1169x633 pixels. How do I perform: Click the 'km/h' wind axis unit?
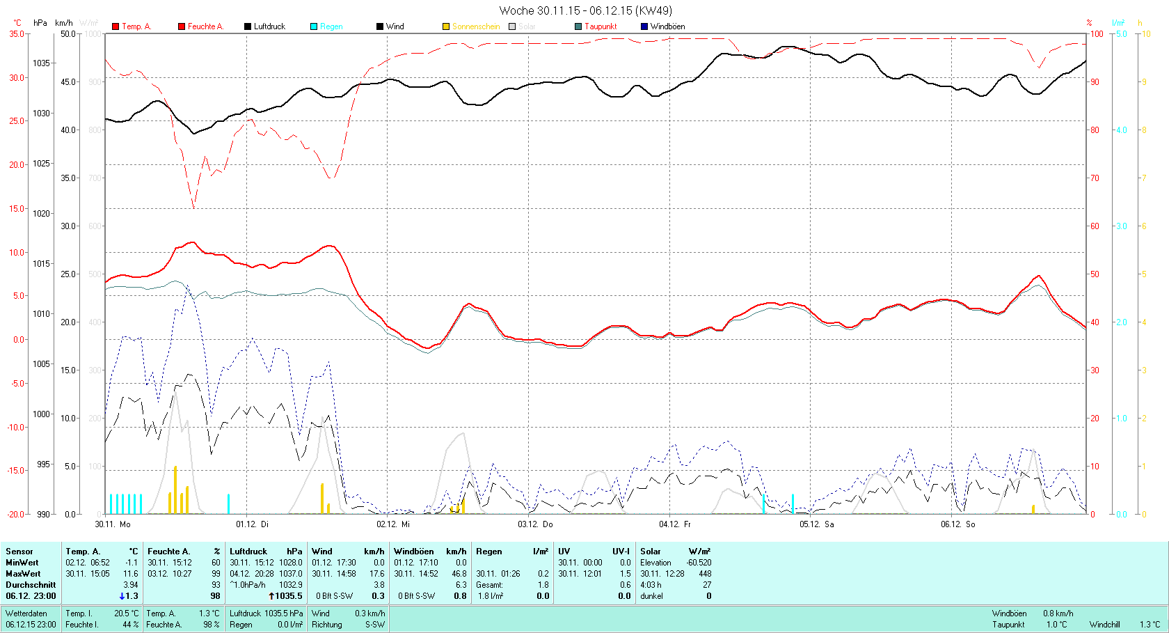pyautogui.click(x=63, y=23)
